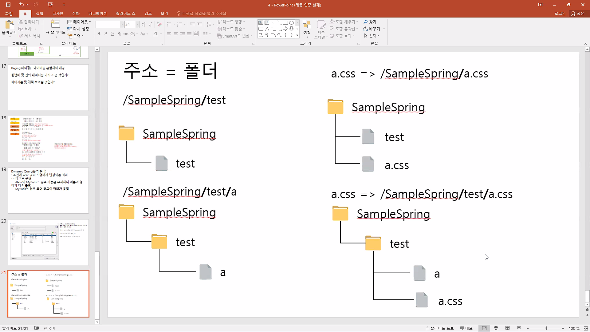Toggle comments (메모) pane in status bar

(466, 328)
